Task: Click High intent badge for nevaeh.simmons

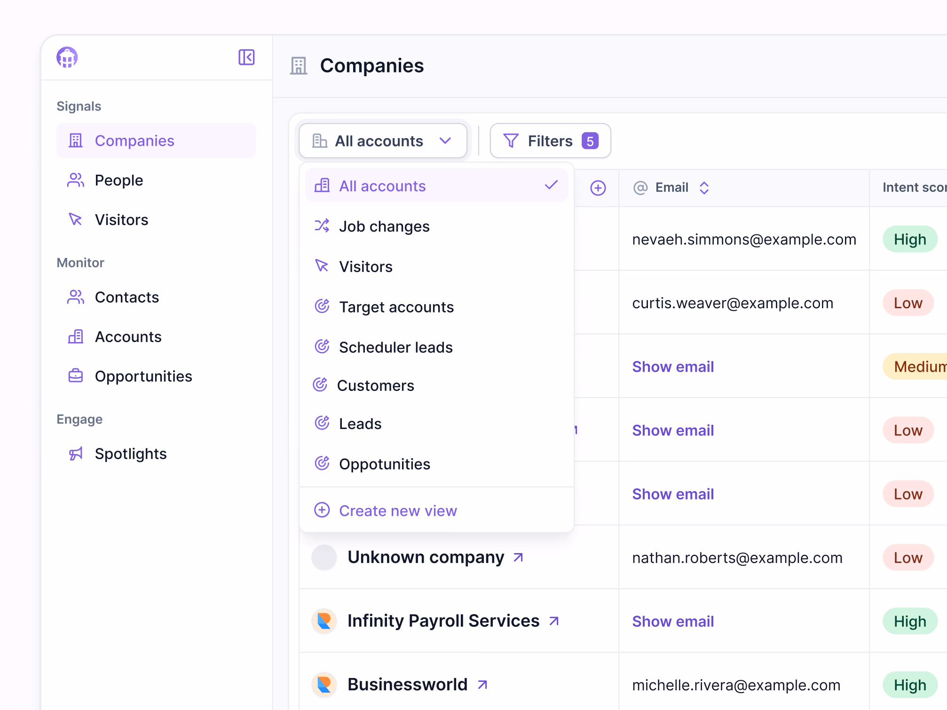Action: pos(910,239)
